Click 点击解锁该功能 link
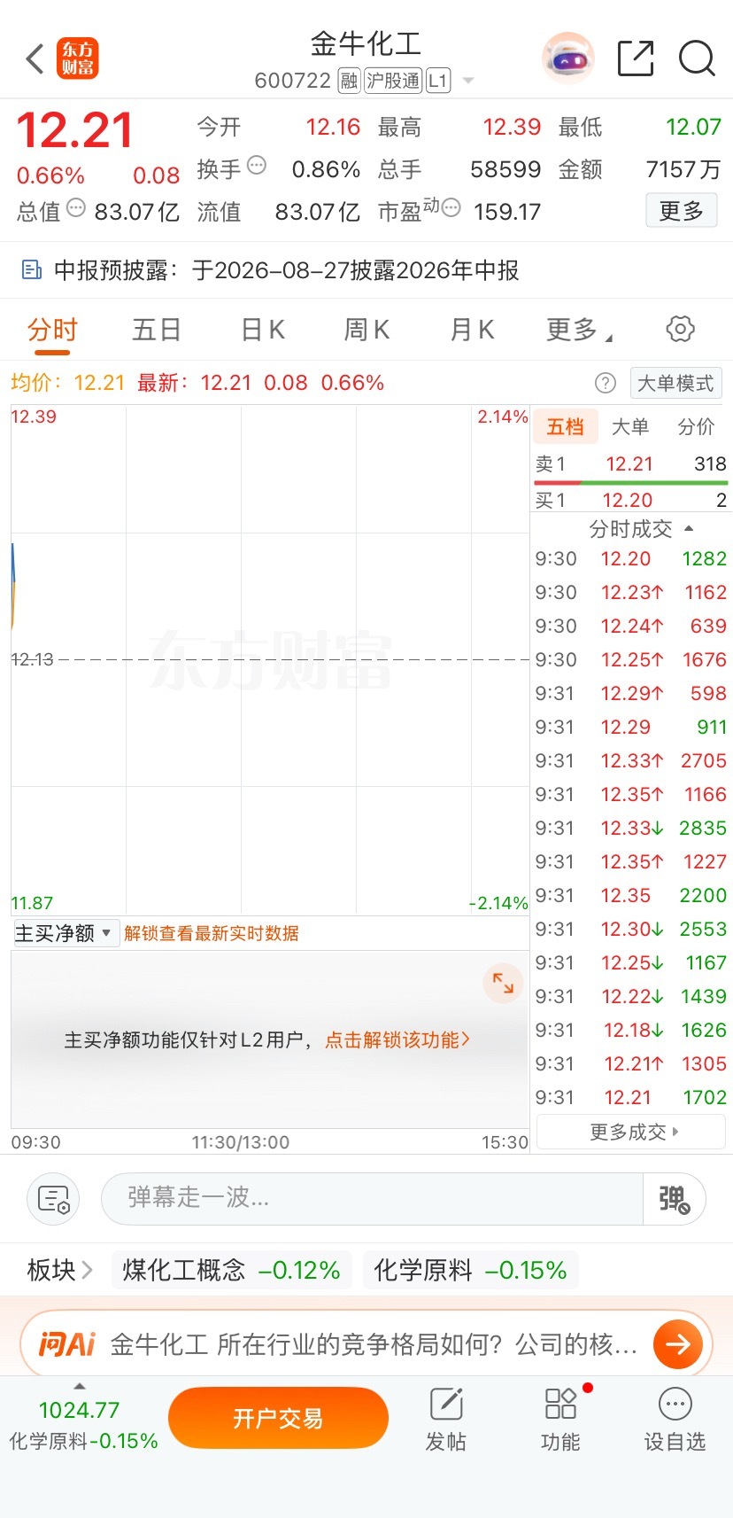This screenshot has height=1518, width=733. (397, 1039)
